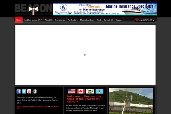Click the 'Welcome to Beacon' heading
This screenshot has height=114, width=171.
tap(85, 99)
